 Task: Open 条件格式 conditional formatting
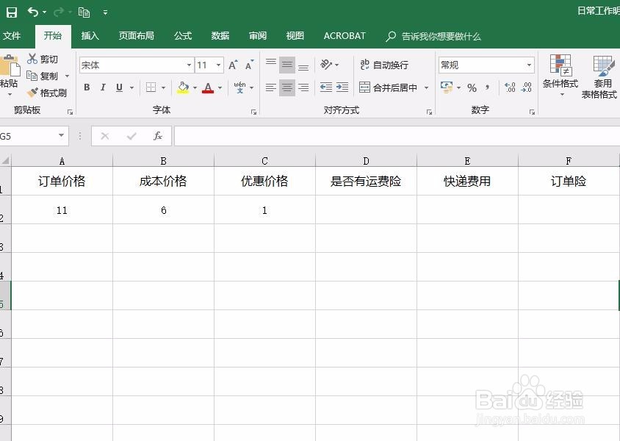click(560, 76)
